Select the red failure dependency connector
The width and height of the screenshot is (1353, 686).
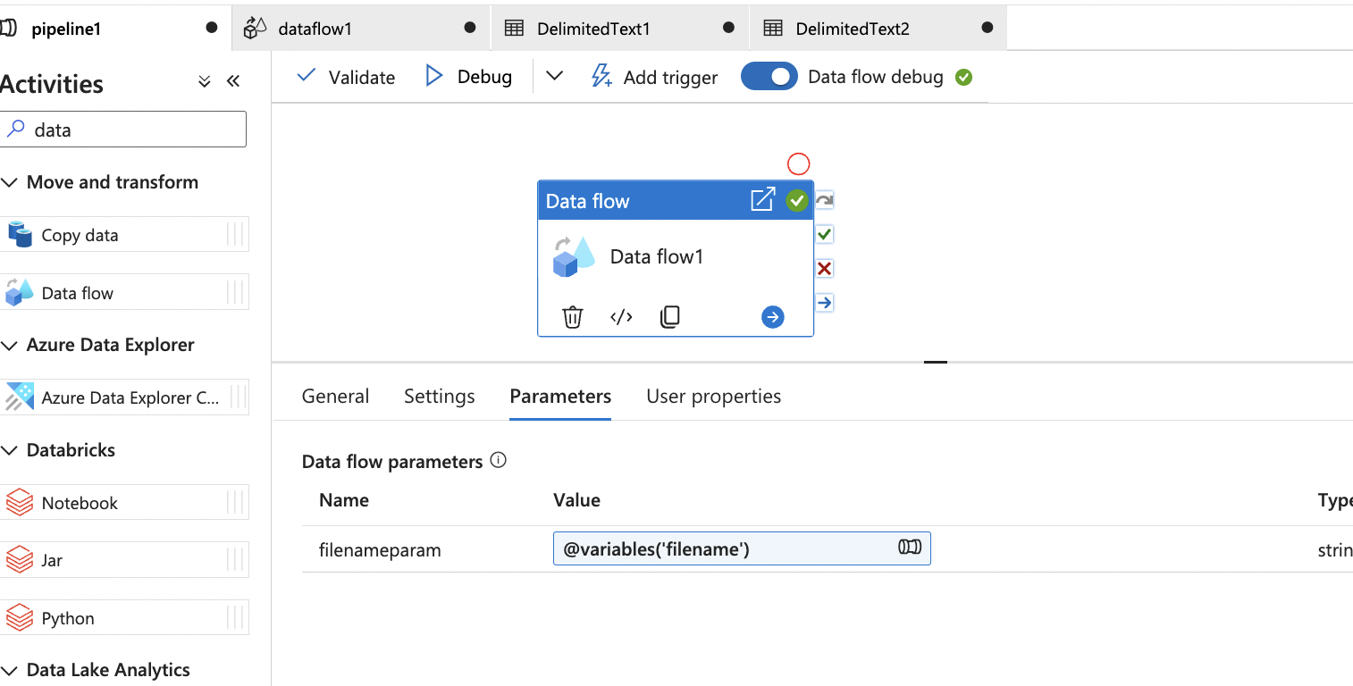click(825, 269)
